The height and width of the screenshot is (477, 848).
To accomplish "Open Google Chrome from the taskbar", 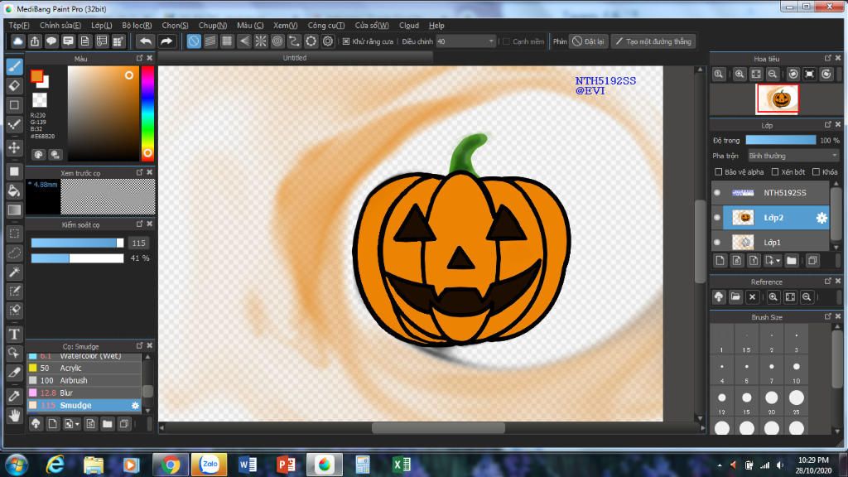I will coord(170,465).
